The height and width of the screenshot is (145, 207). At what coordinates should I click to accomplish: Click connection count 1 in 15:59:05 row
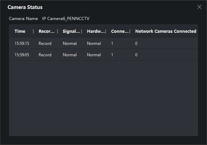112,55
